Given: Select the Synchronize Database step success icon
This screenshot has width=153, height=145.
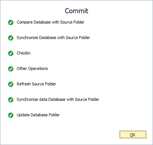Looking at the screenshot, I should click(x=11, y=38).
